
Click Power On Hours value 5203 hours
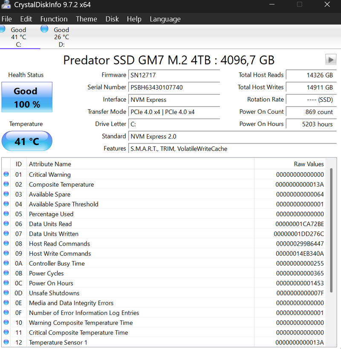[311, 124]
